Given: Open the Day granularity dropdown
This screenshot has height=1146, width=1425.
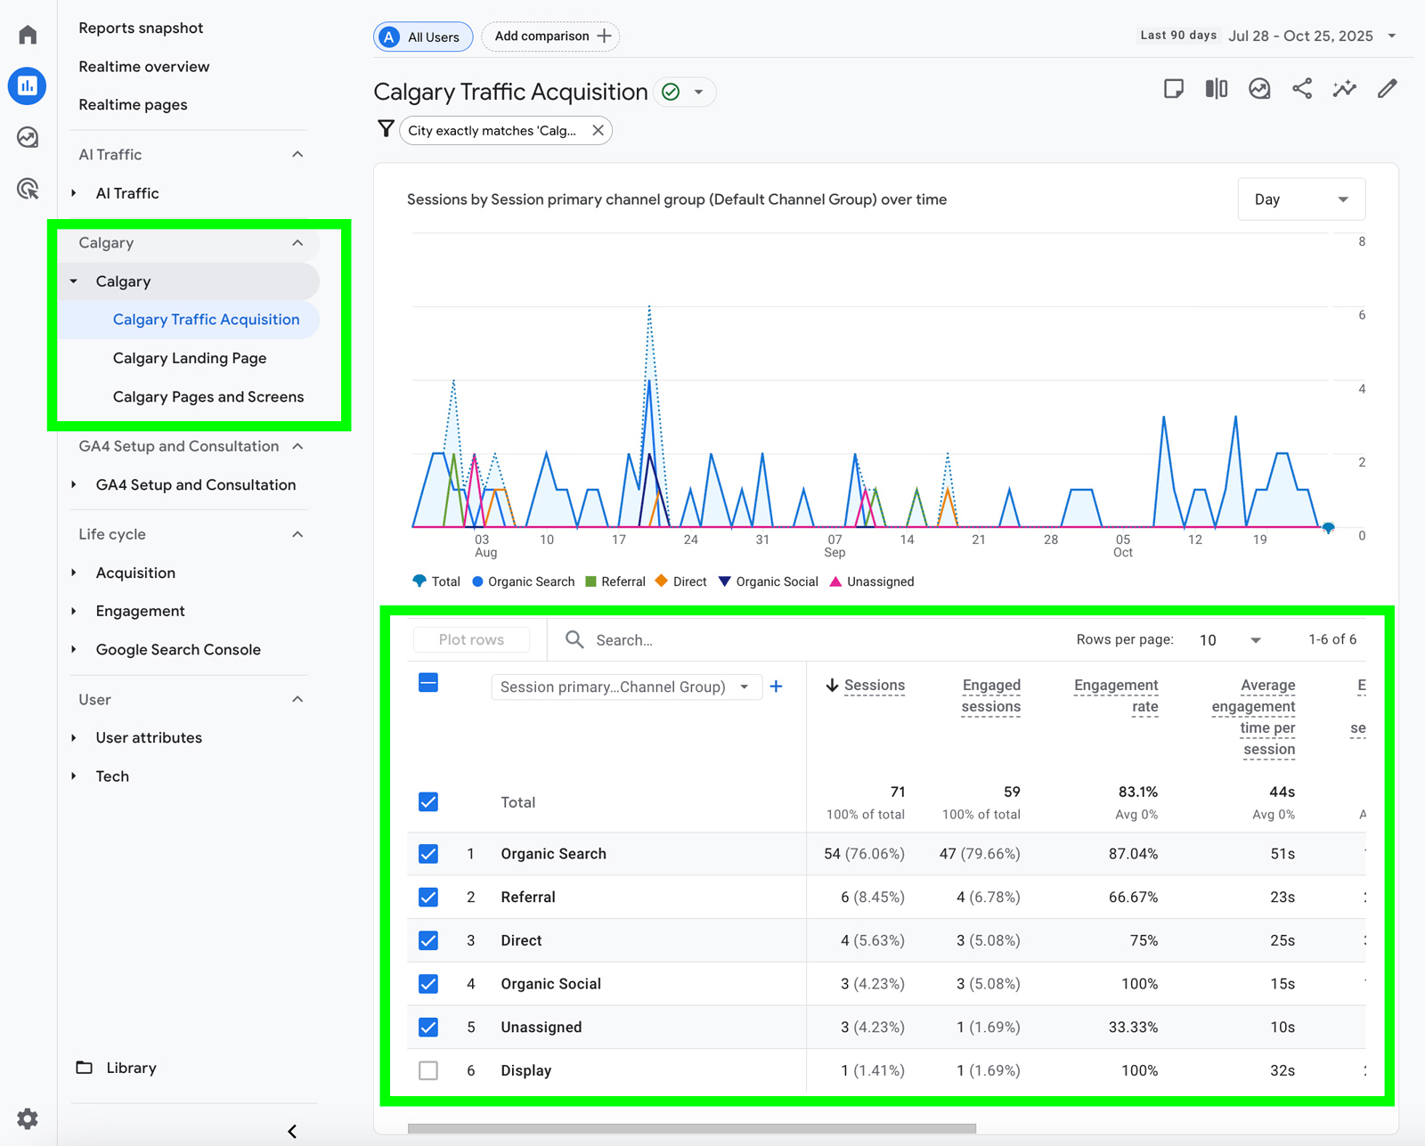Looking at the screenshot, I should [x=1300, y=199].
